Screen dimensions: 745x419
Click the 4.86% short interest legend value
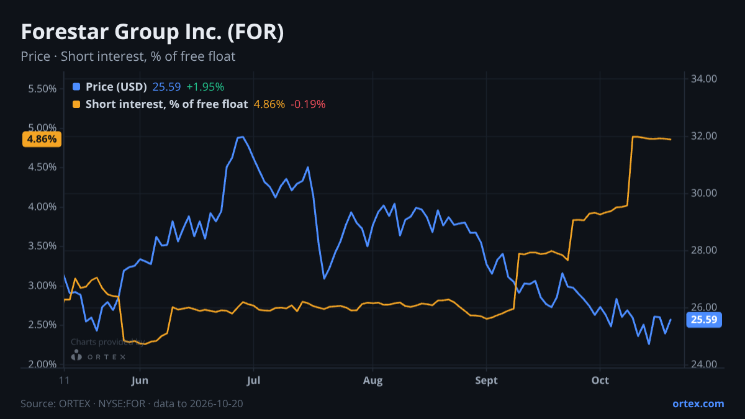tap(269, 104)
